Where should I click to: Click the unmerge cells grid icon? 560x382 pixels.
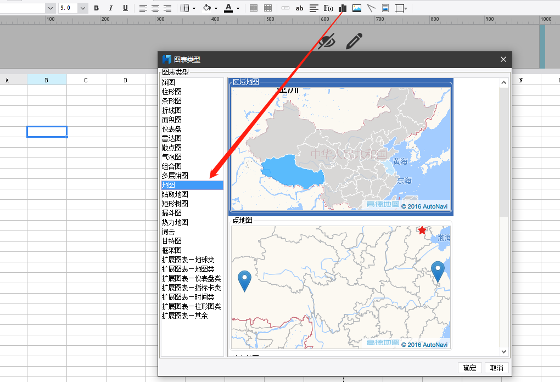click(x=268, y=8)
